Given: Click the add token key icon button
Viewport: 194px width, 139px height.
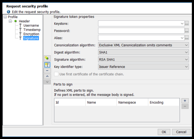Looking at the screenshot, I should (x=47, y=64).
